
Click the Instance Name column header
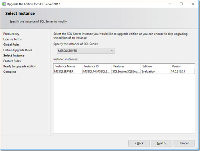click(x=68, y=66)
